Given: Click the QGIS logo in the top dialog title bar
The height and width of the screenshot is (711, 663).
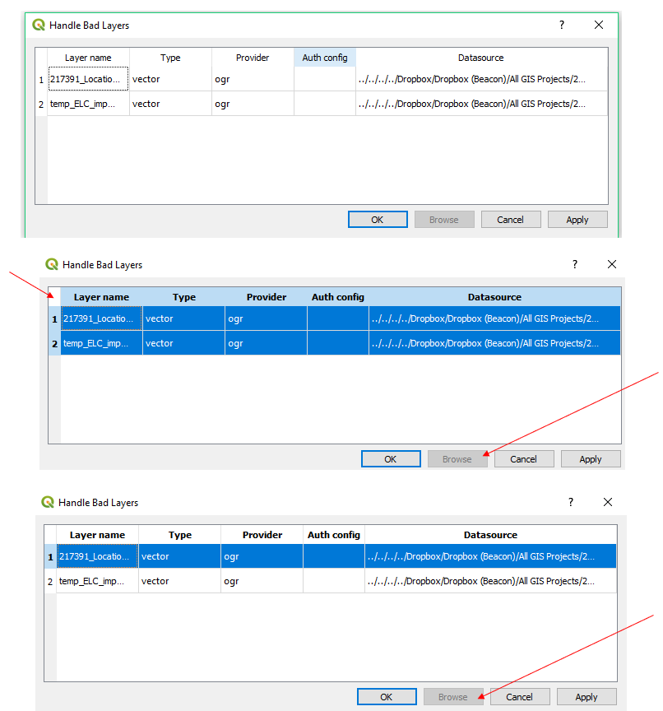Looking at the screenshot, I should [37, 25].
